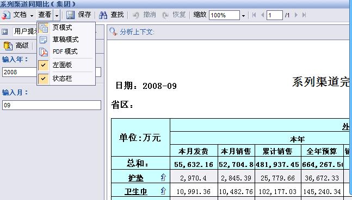Open the 卫生巾 row link
This screenshot has height=200, width=352.
point(136,191)
